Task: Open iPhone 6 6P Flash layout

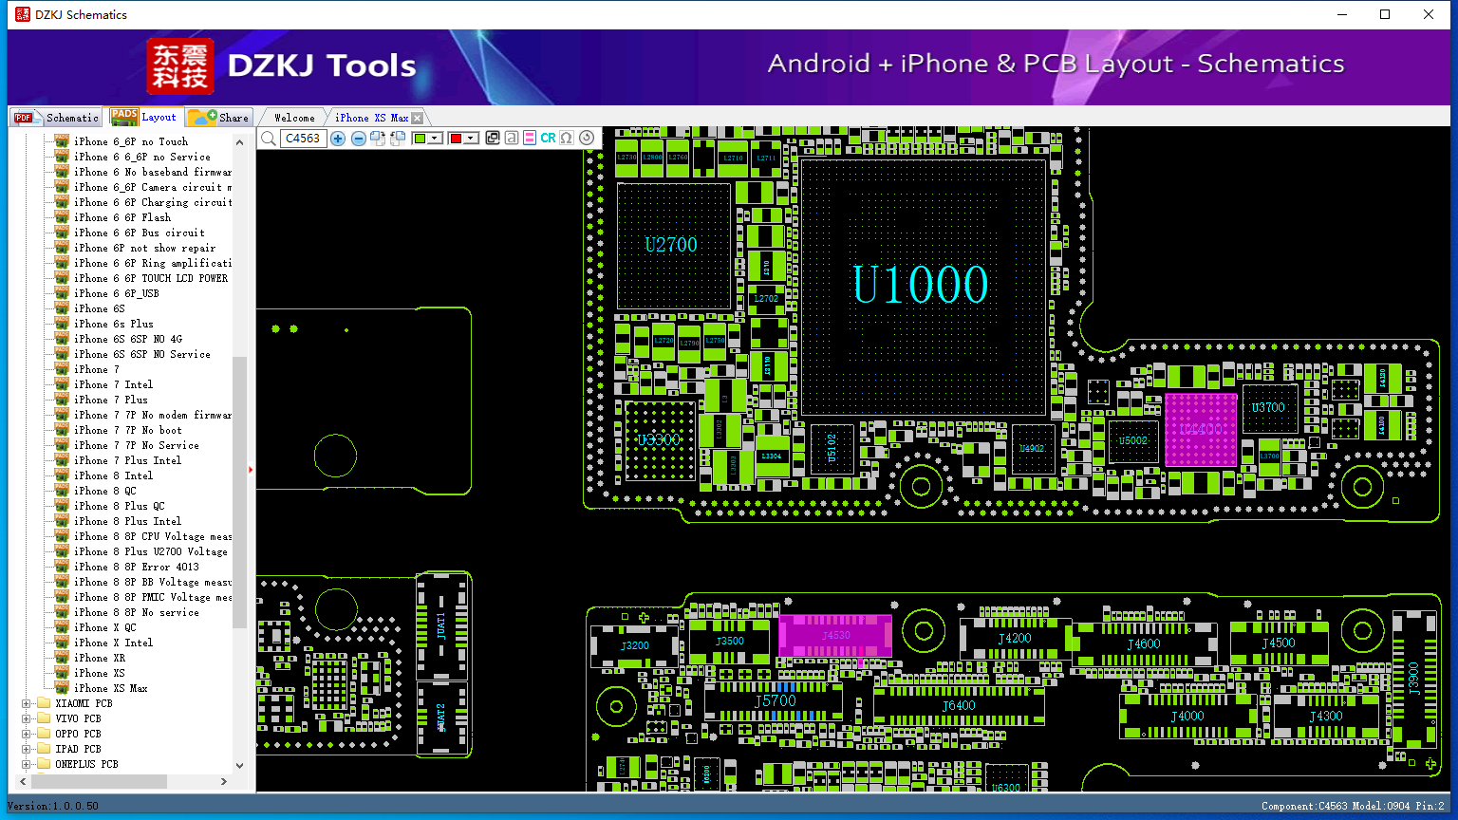Action: pos(122,218)
